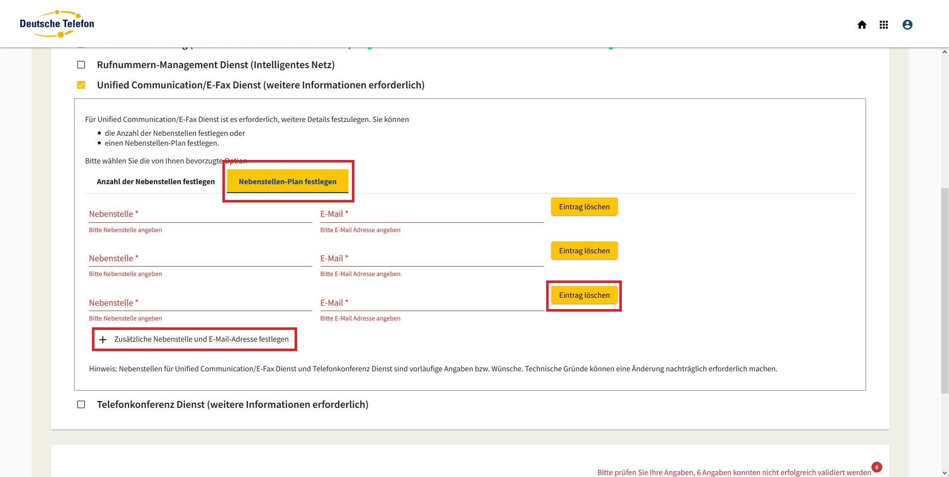Click scrollbar down arrow
Image resolution: width=949 pixels, height=477 pixels.
click(945, 473)
